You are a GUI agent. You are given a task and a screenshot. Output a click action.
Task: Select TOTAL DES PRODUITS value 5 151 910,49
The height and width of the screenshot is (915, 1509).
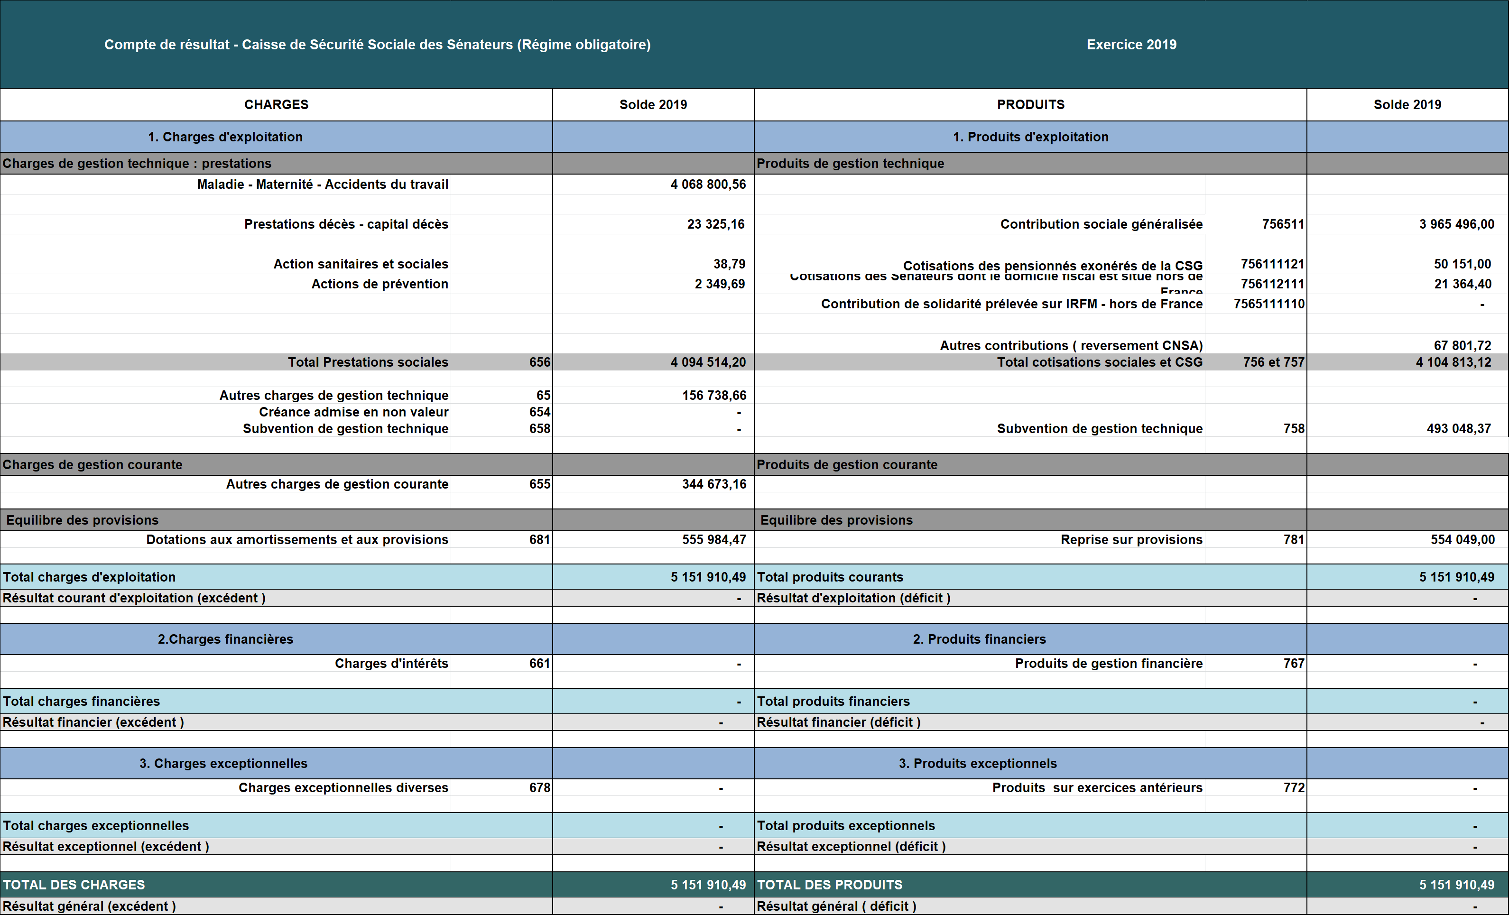[x=1456, y=884]
